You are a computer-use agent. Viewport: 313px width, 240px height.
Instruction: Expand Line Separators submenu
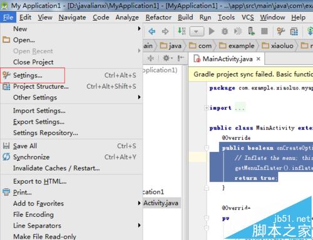(71, 226)
